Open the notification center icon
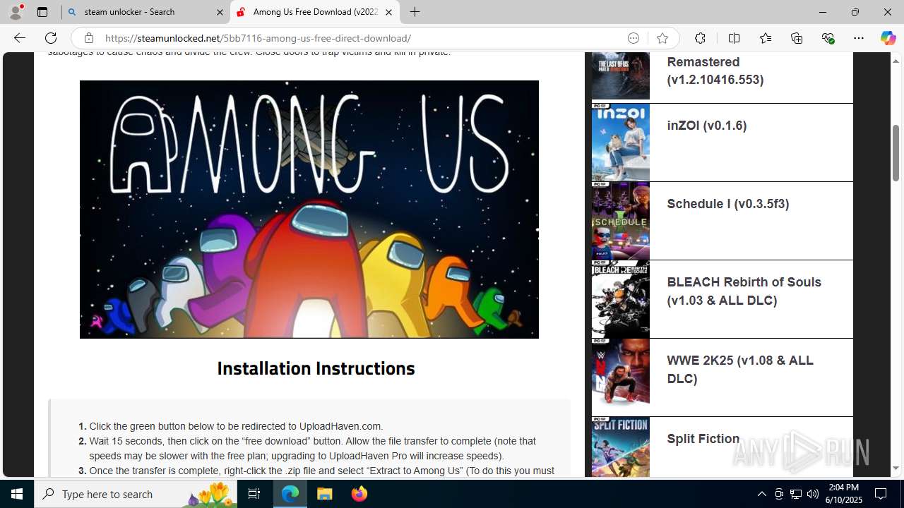Image resolution: width=904 pixels, height=508 pixels. coord(881,494)
